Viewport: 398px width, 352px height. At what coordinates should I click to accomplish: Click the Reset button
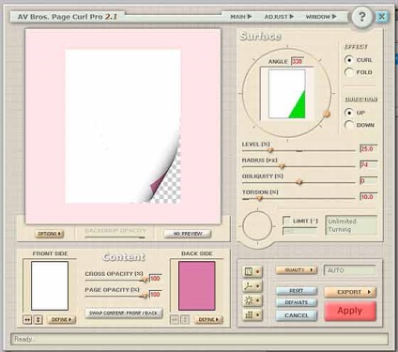point(297,291)
